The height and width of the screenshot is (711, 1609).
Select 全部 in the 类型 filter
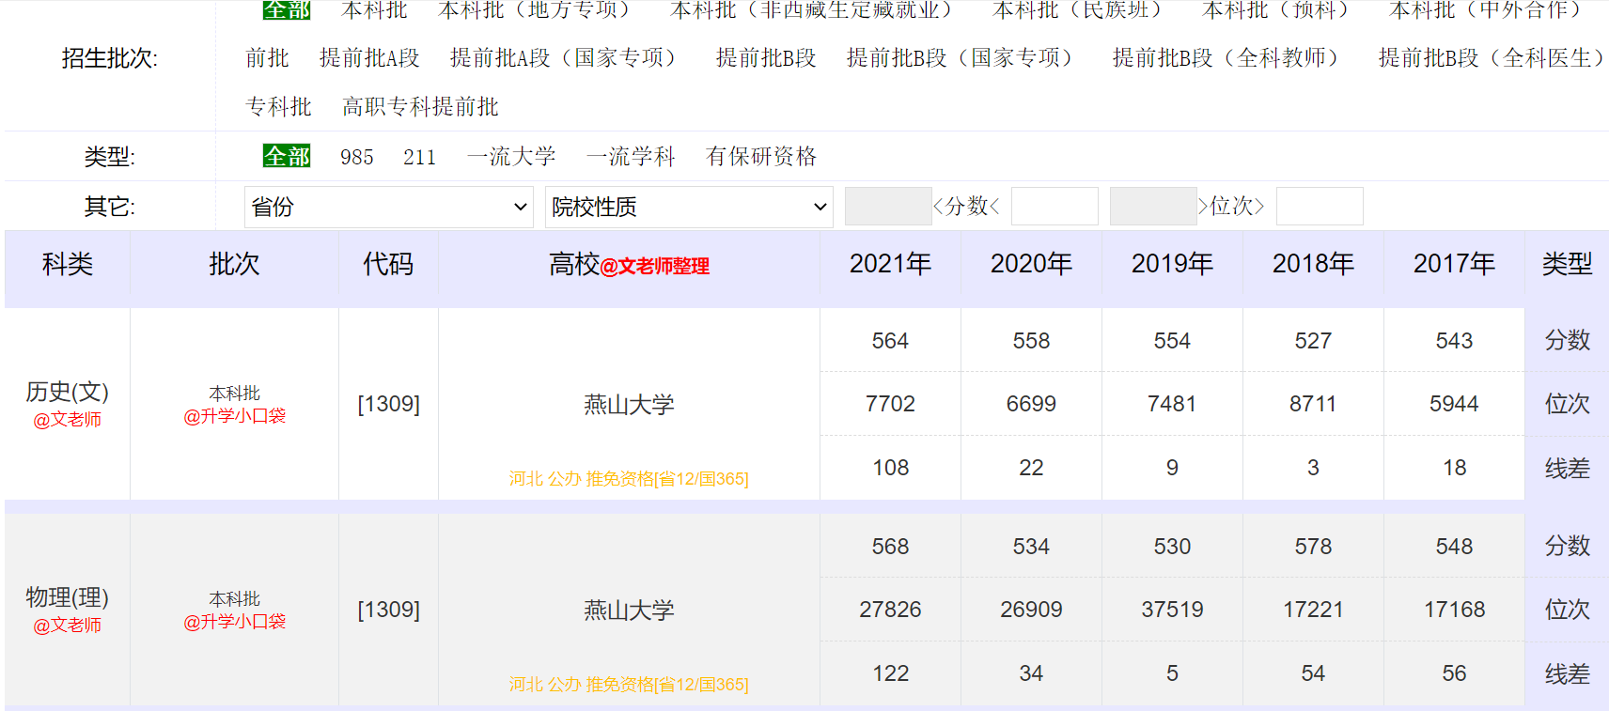pos(287,156)
